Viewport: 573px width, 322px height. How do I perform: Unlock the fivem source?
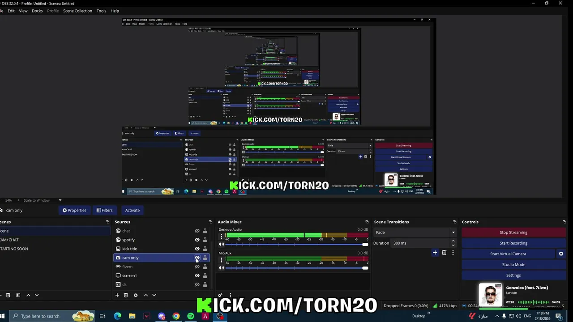[205, 267]
